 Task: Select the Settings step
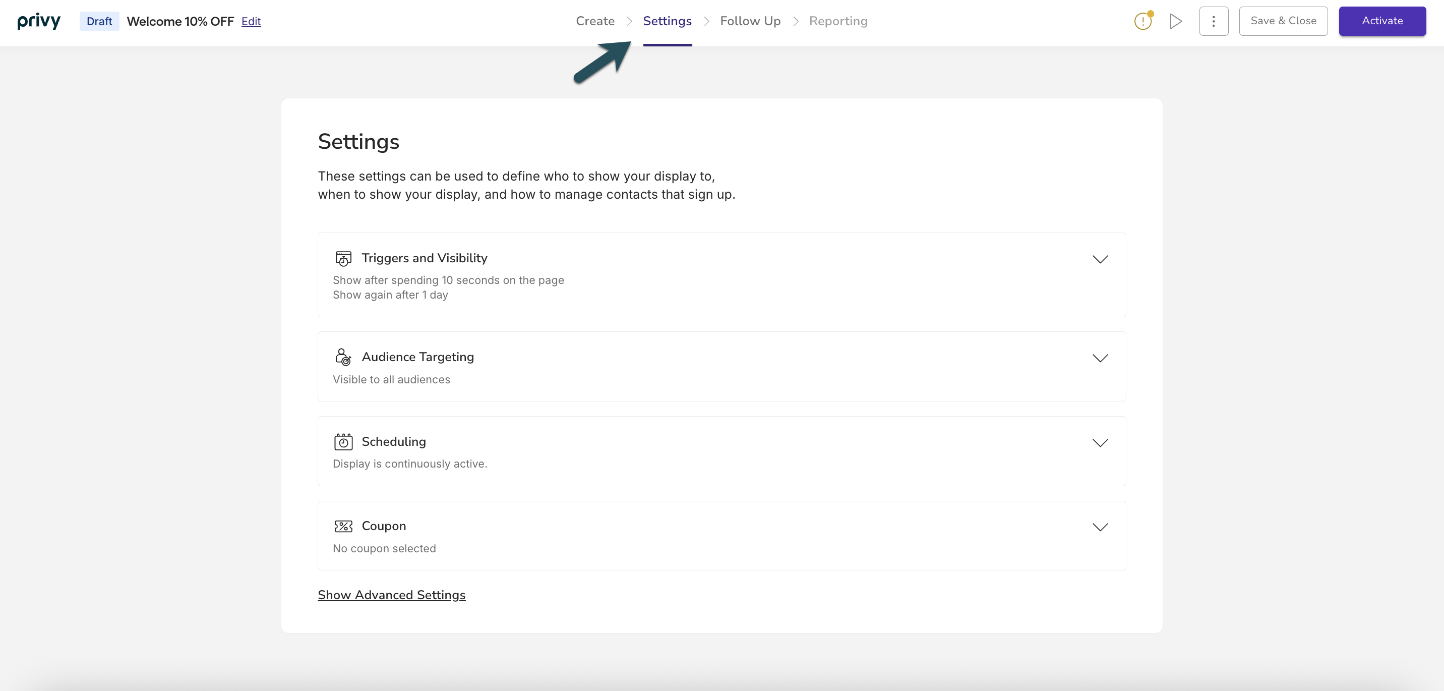[667, 21]
